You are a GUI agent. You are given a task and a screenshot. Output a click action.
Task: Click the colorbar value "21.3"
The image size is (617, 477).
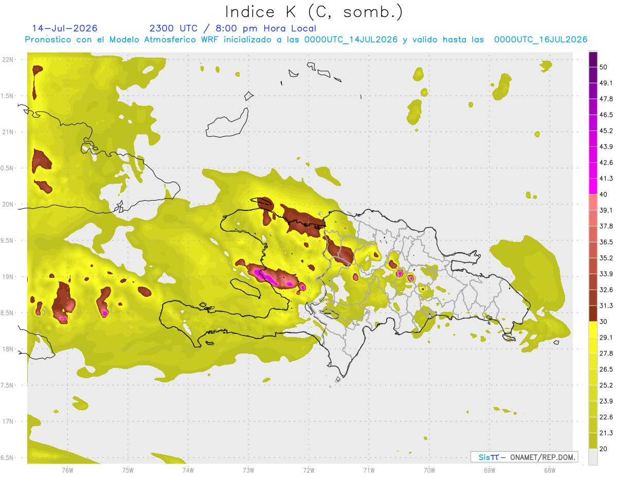[x=606, y=433]
